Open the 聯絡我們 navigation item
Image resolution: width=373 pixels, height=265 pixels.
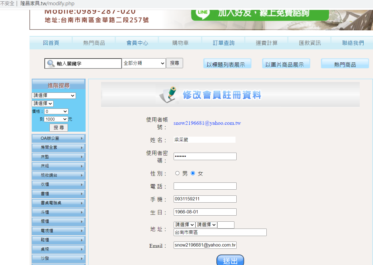pyautogui.click(x=353, y=43)
